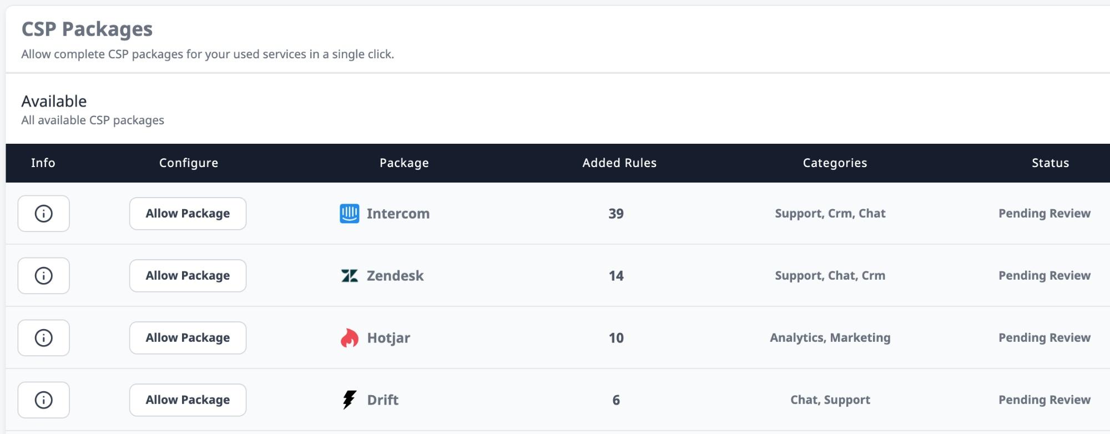Viewport: 1110px width, 434px height.
Task: Allow the Drift package
Action: 188,400
